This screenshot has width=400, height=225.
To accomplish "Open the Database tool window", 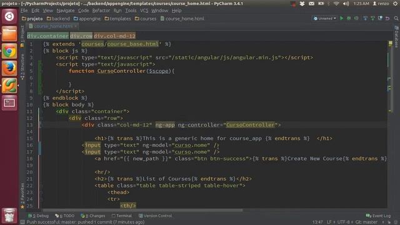I will 396,37.
